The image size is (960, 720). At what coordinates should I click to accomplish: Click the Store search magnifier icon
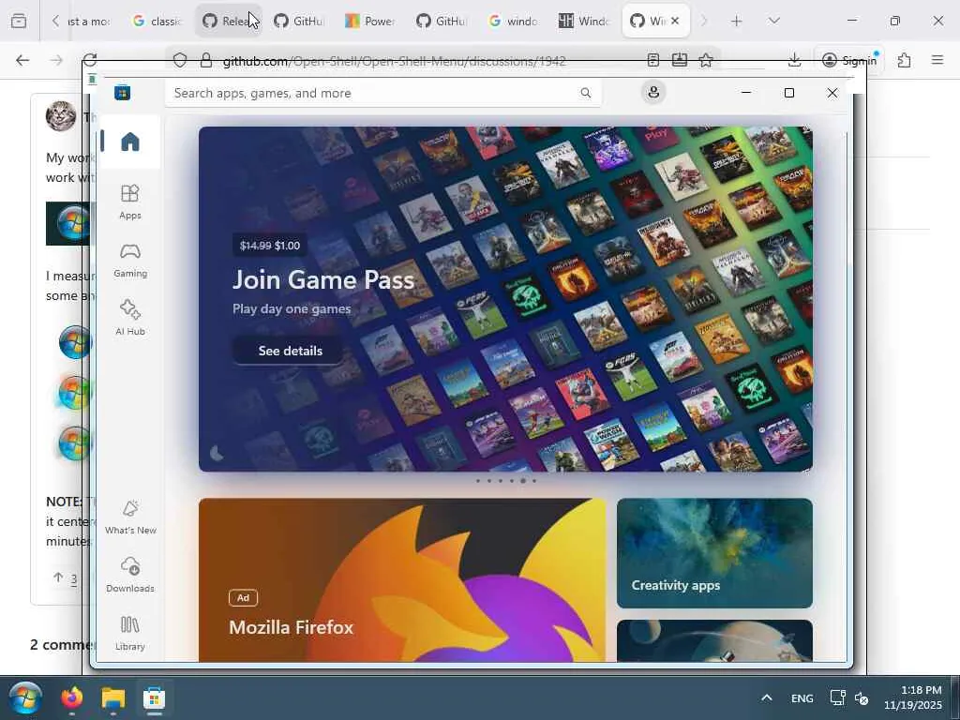coord(586,93)
